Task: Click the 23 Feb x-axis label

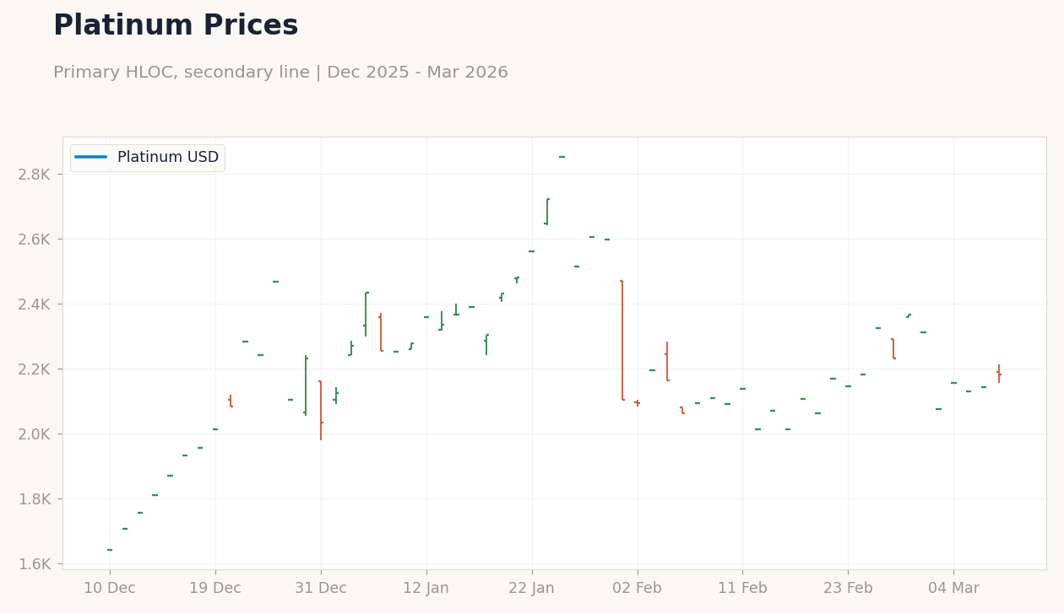Action: point(848,589)
